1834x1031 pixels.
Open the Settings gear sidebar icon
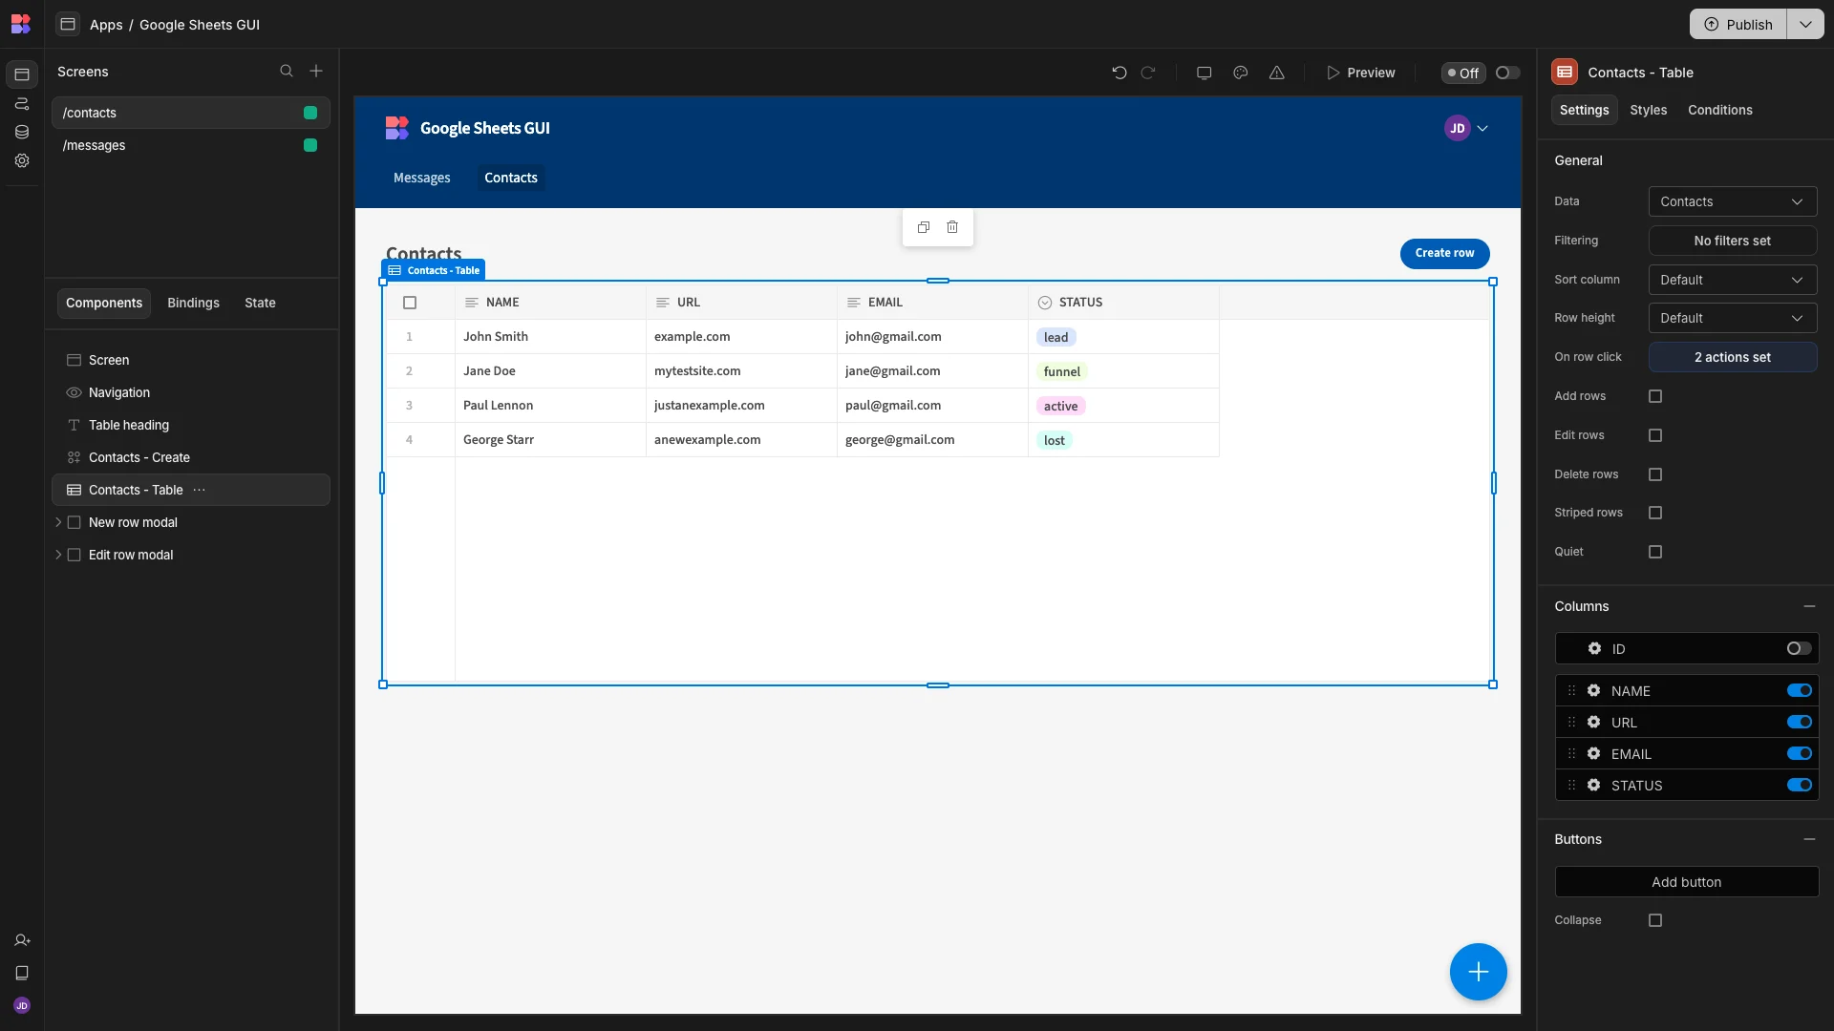[22, 160]
